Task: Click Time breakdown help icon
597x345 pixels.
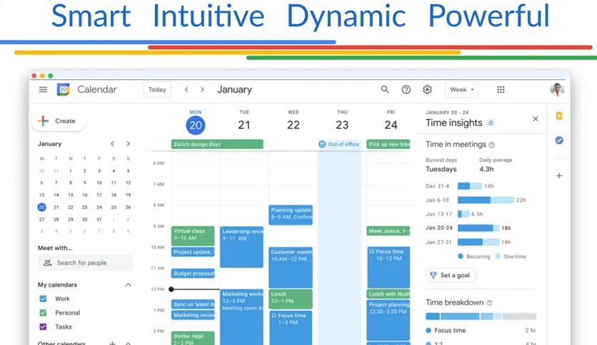Action: [x=490, y=303]
